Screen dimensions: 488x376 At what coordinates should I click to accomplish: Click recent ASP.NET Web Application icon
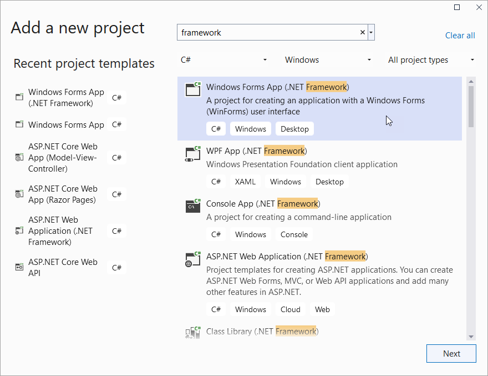point(19,230)
